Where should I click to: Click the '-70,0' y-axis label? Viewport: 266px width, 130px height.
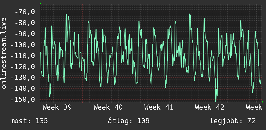[x=25, y=12]
